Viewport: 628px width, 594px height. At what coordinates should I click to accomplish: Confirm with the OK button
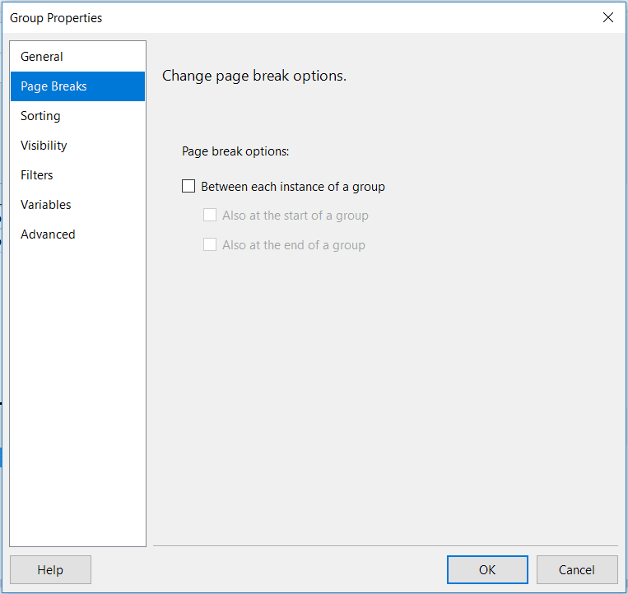click(x=487, y=569)
